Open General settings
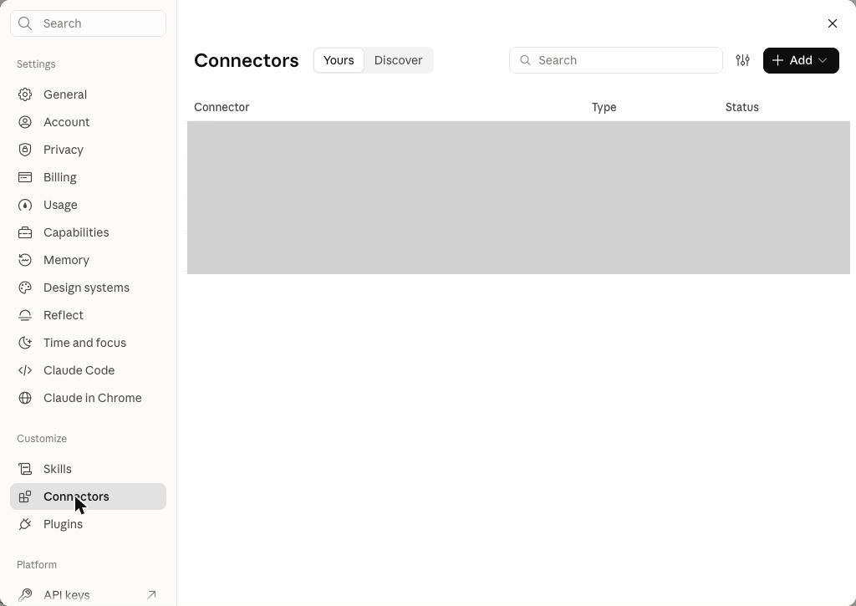Image resolution: width=856 pixels, height=606 pixels. [x=88, y=94]
